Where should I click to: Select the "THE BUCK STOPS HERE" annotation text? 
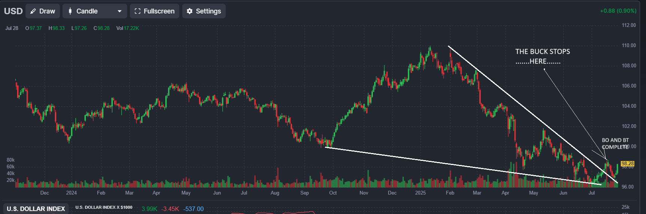click(x=542, y=56)
